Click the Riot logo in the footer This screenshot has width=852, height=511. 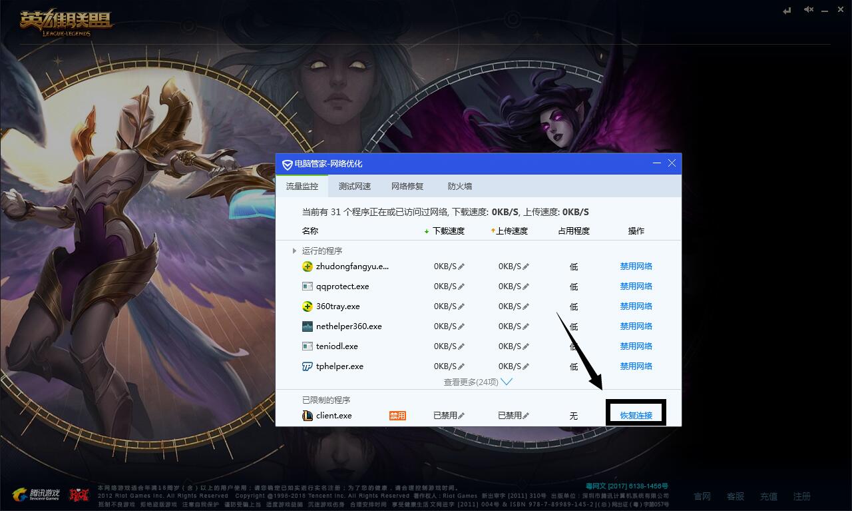pyautogui.click(x=79, y=495)
